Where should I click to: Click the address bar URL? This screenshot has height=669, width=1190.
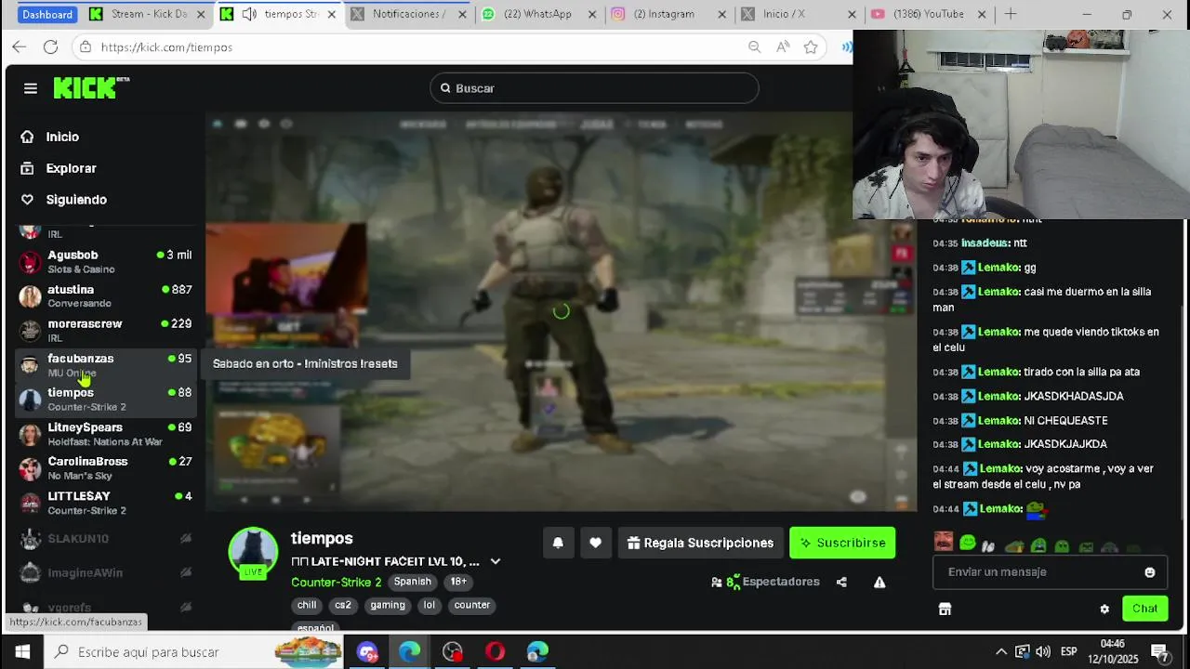click(x=166, y=47)
